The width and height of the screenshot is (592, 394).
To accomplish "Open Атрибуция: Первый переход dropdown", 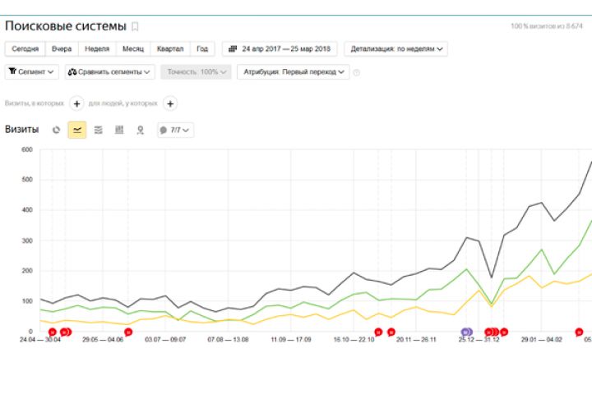I will coord(293,72).
